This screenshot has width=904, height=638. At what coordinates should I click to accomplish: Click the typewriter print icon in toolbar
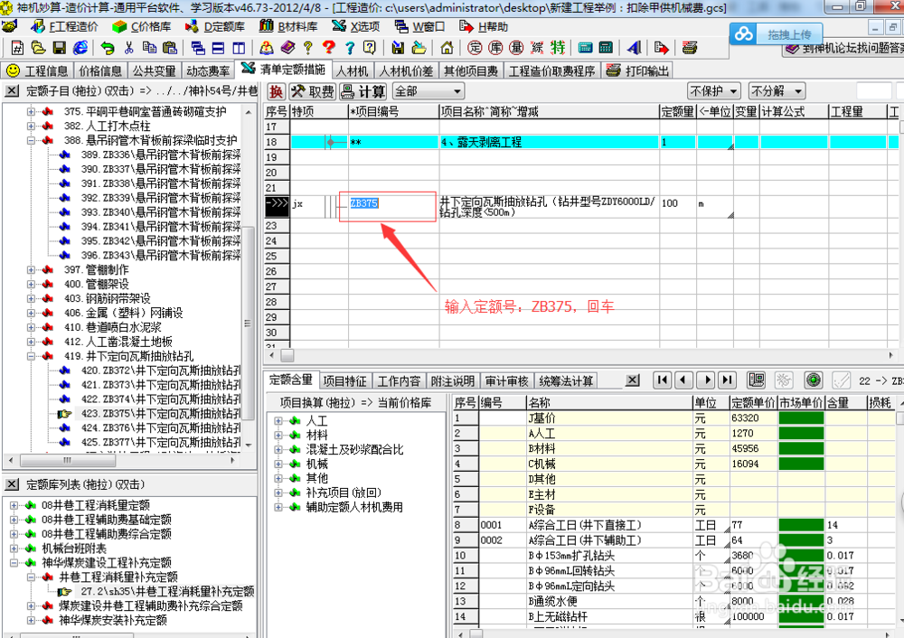(x=690, y=48)
